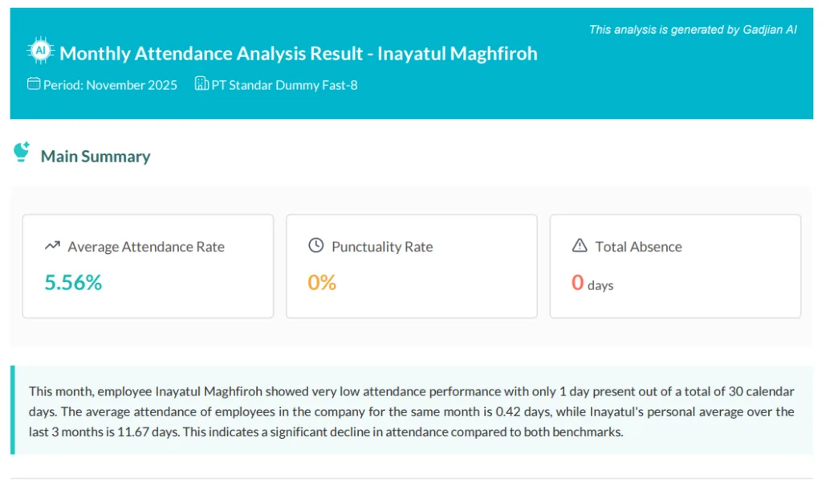Click the 5.56% attendance rate value
Viewport: 822px width, 487px height.
72,283
